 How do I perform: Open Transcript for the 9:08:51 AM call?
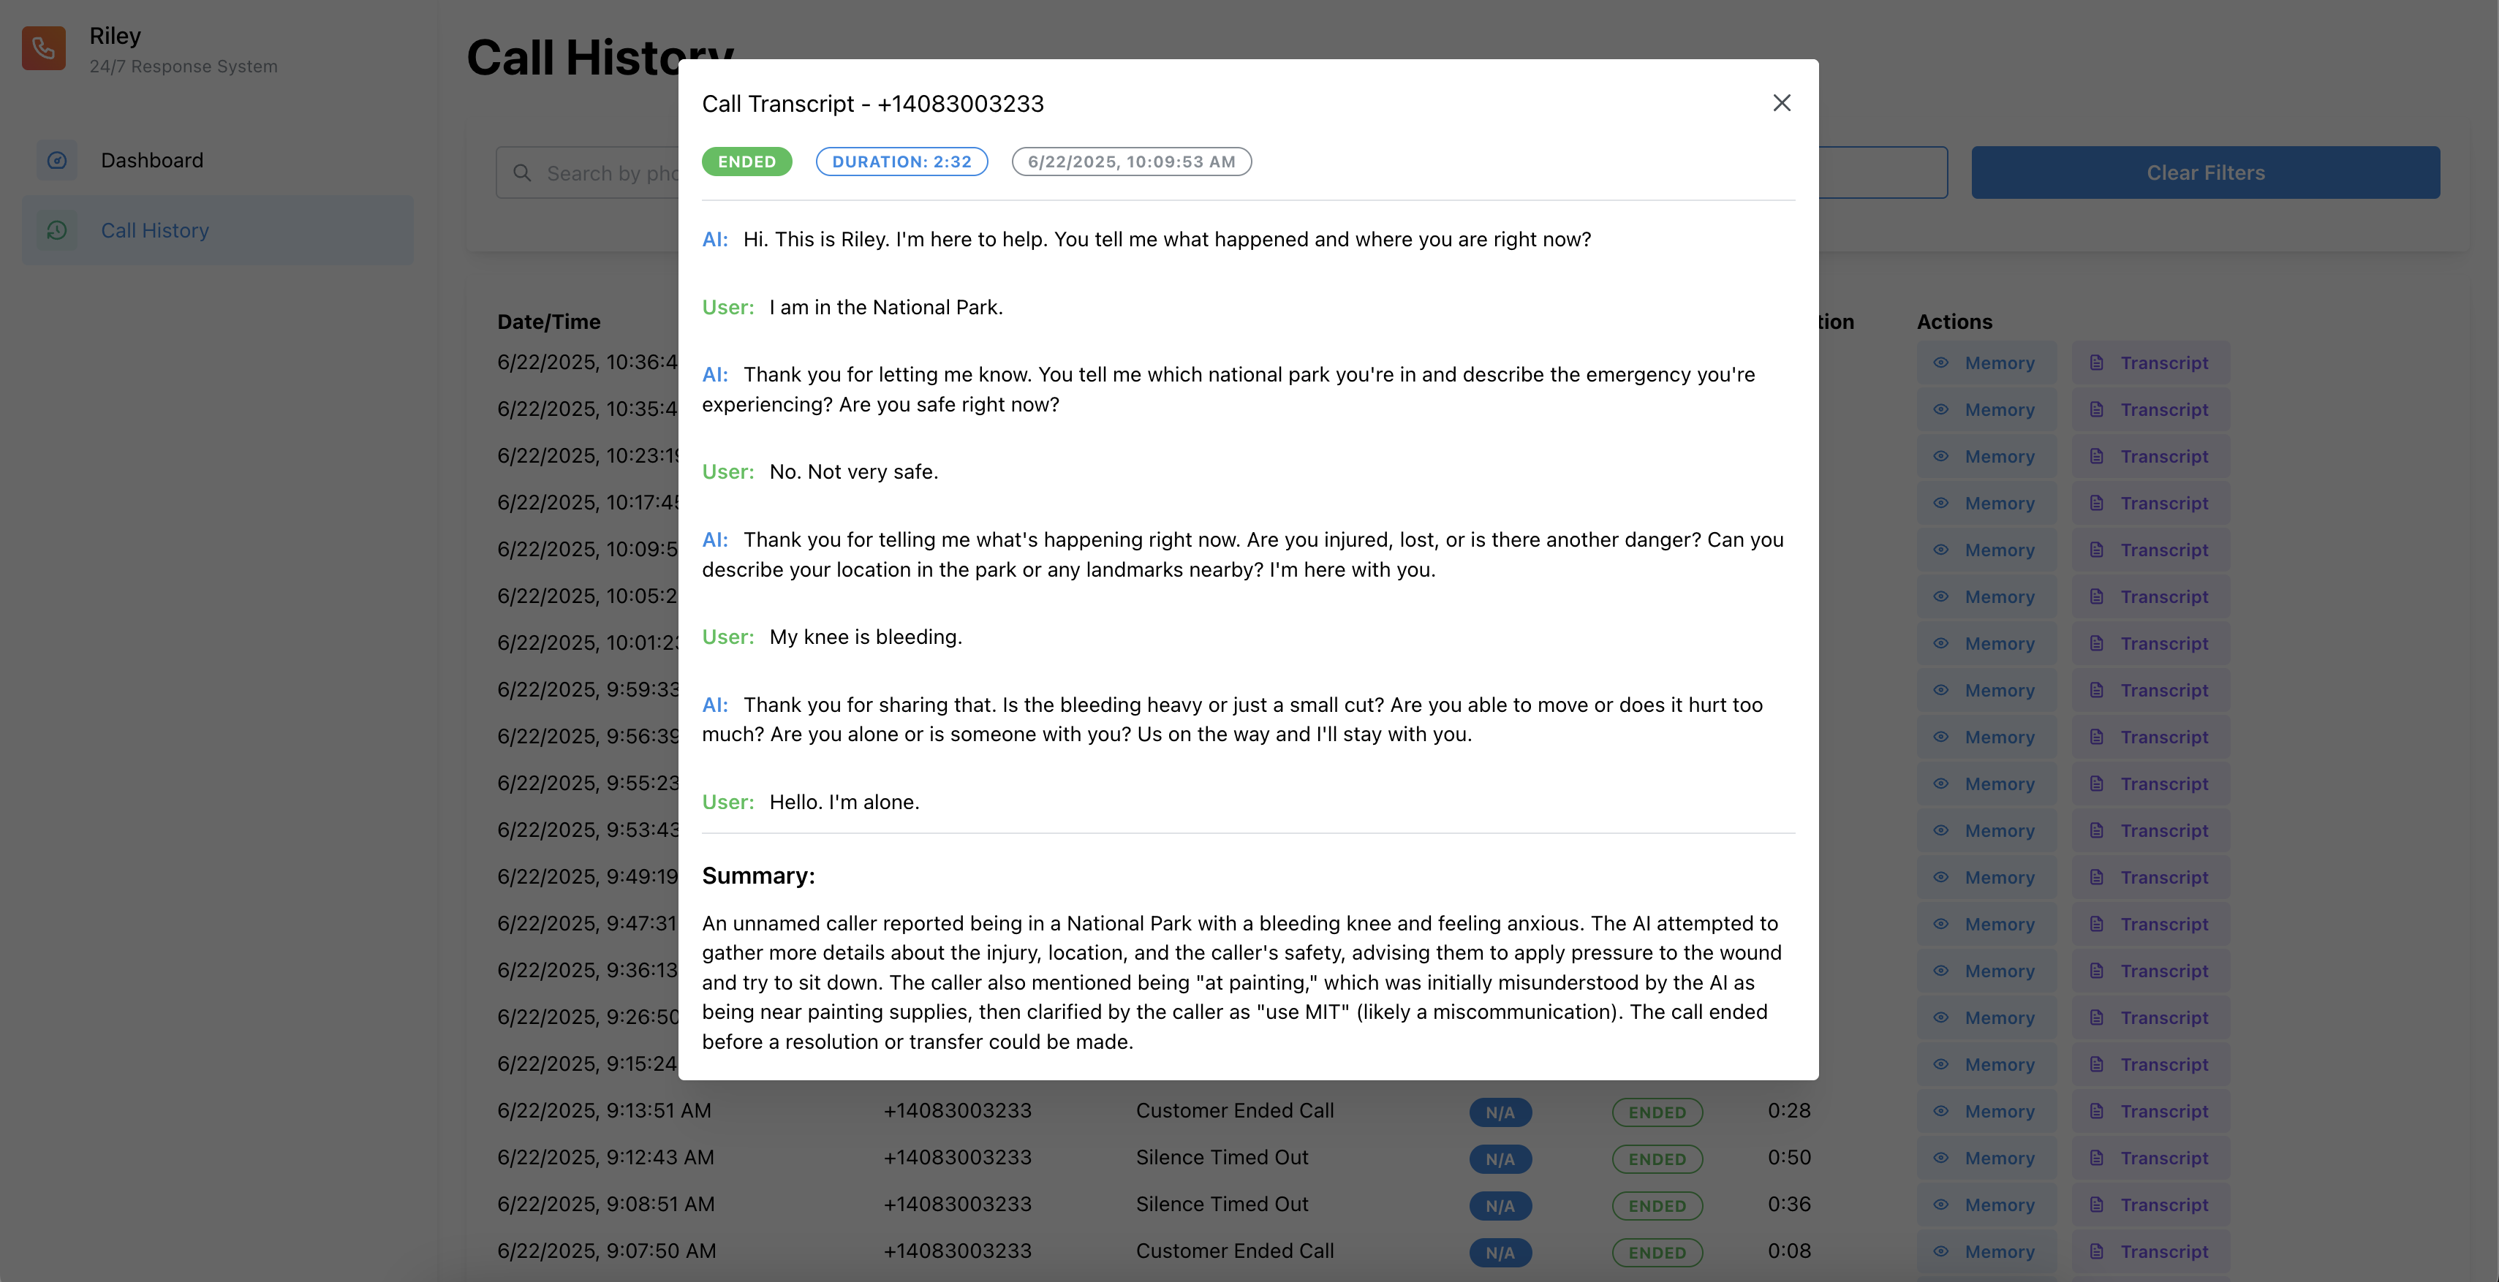pyautogui.click(x=2151, y=1205)
